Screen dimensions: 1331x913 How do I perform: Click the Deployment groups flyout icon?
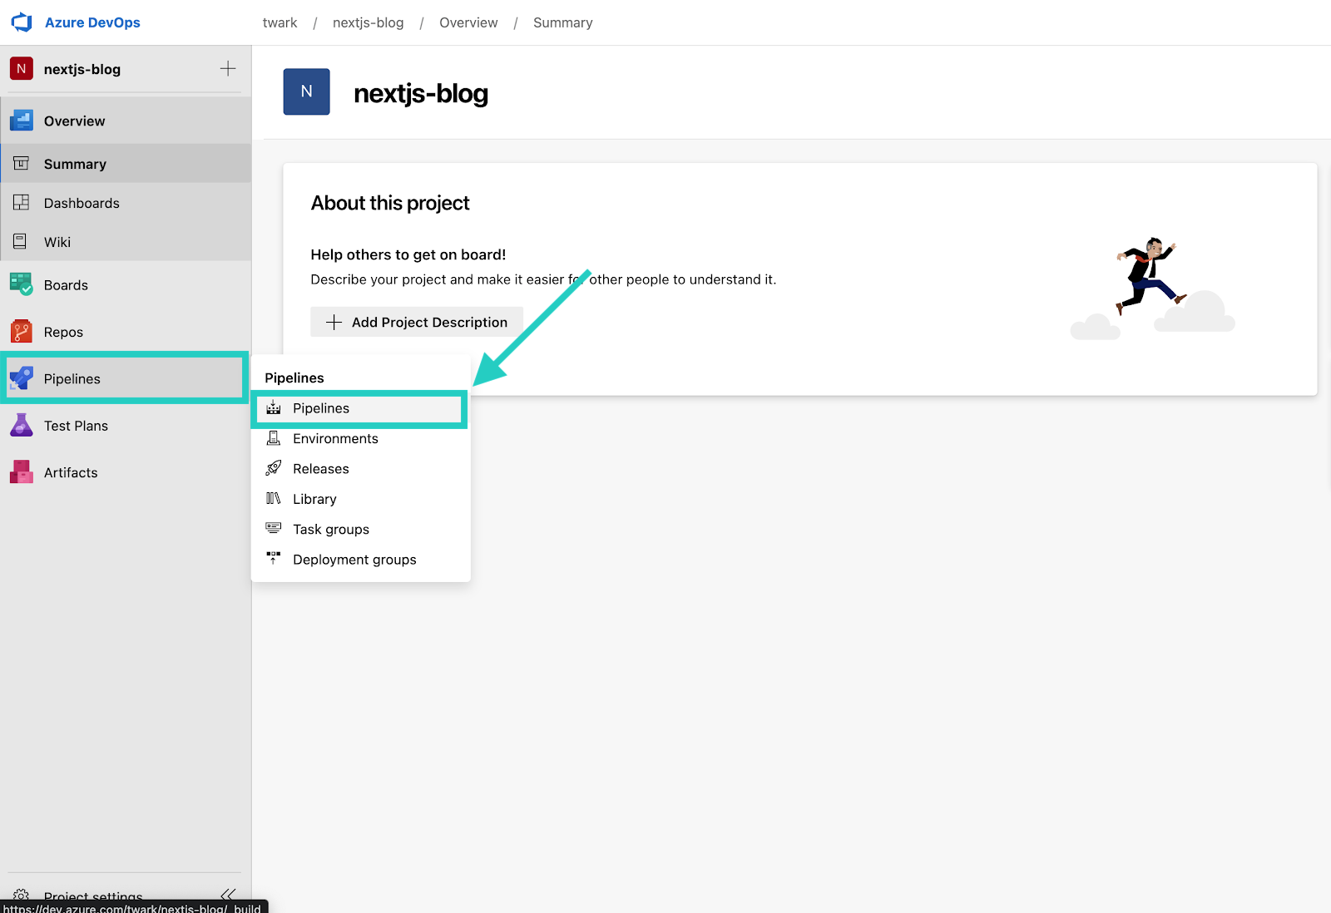point(274,558)
